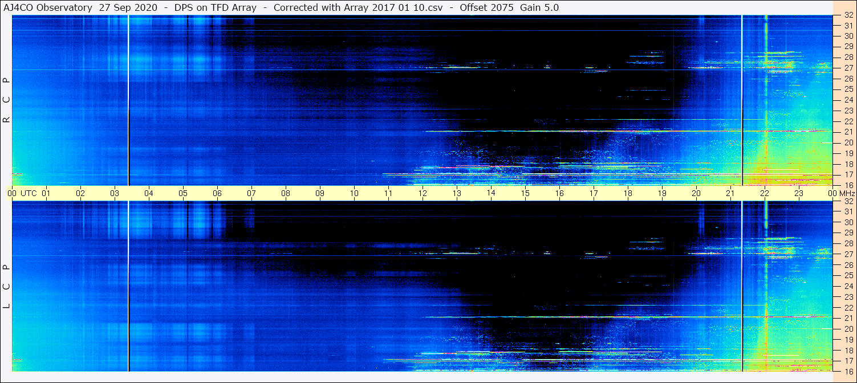
Task: Click the RCP vertical panel label
Action: point(6,100)
